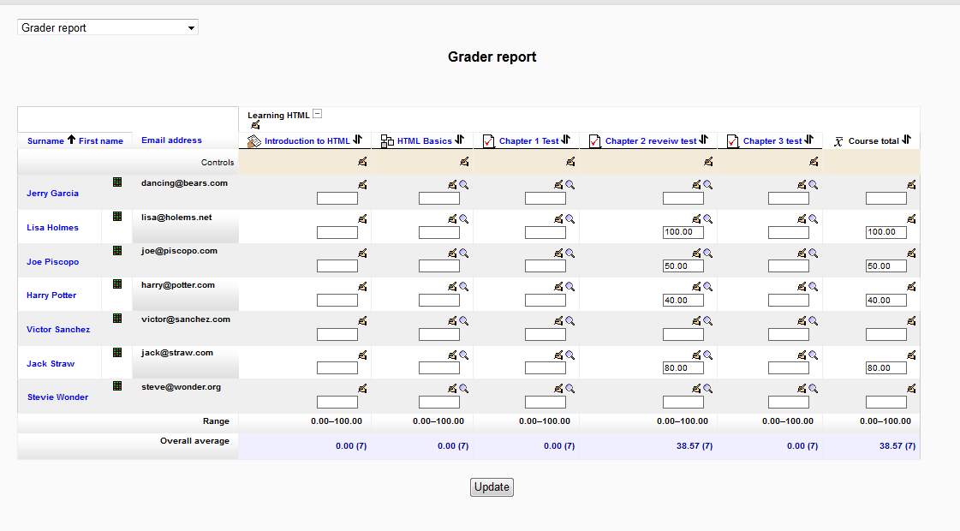Open Chapter 3 test link
Viewport: 960px width, 531px height.
pyautogui.click(x=772, y=140)
